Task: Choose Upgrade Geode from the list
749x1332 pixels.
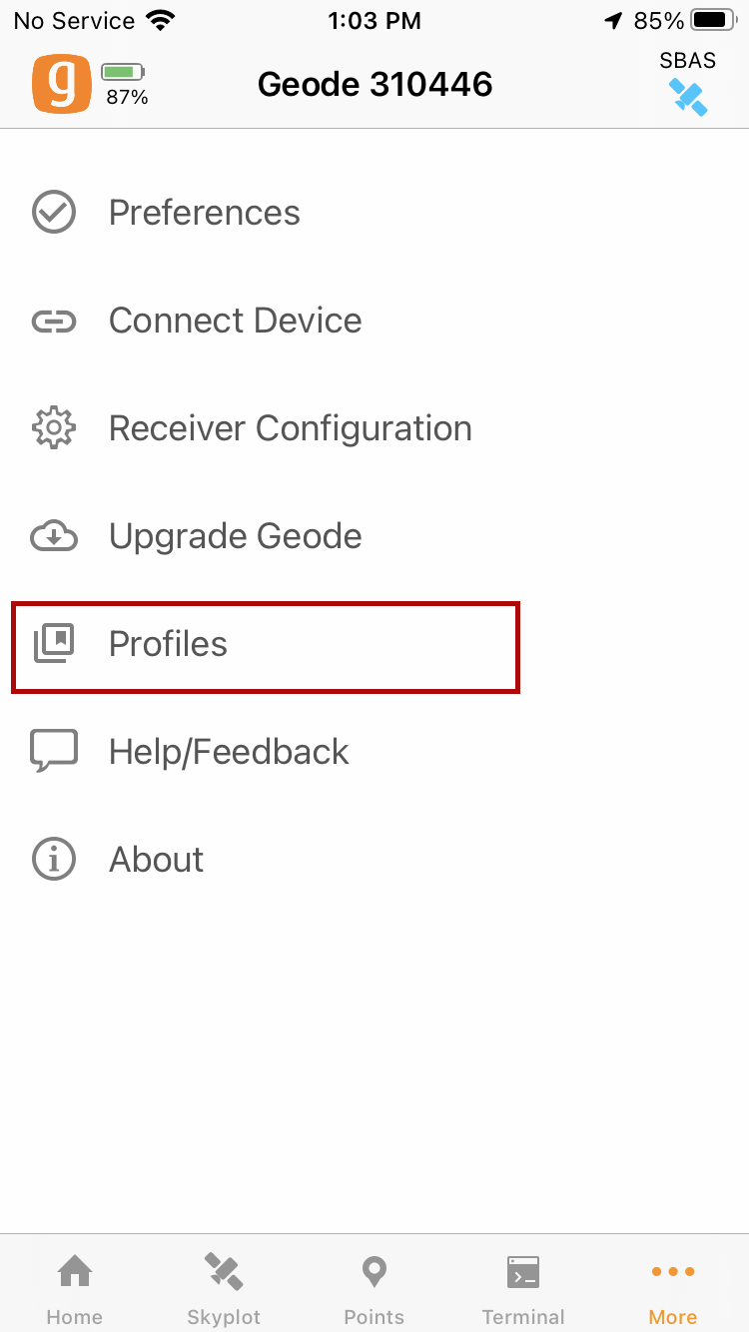Action: click(x=236, y=536)
